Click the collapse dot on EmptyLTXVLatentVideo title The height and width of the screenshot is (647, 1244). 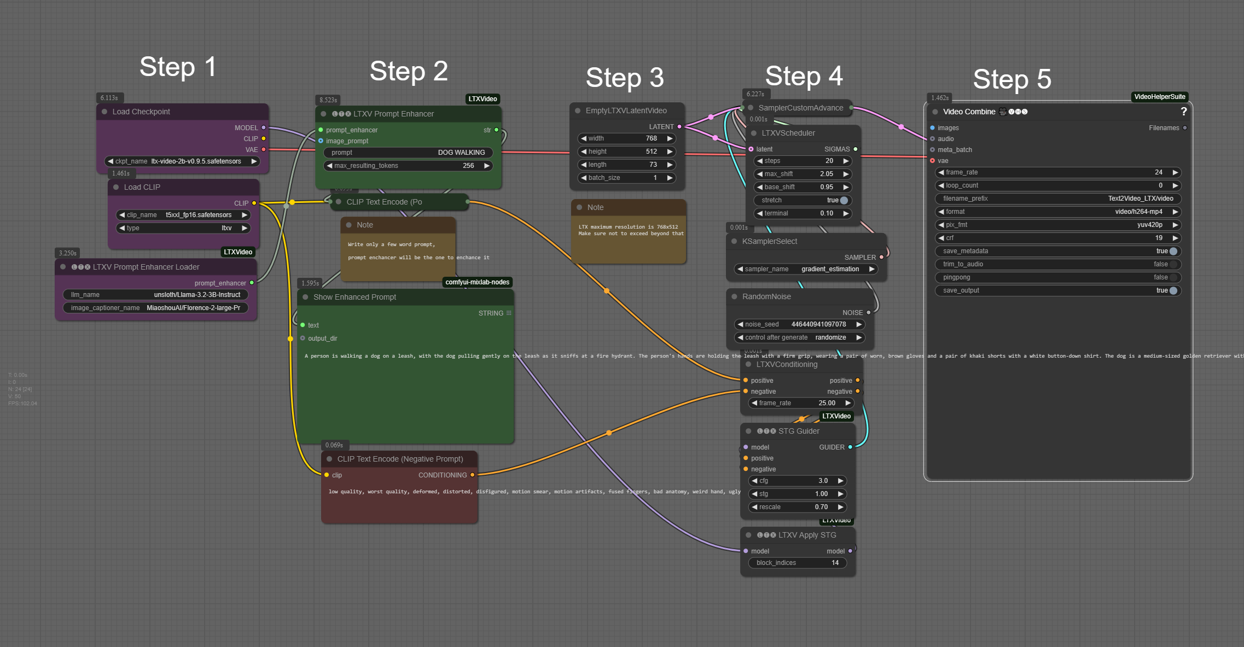pos(578,110)
